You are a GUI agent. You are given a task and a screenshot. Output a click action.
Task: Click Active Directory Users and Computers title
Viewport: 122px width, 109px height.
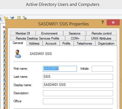63,4
